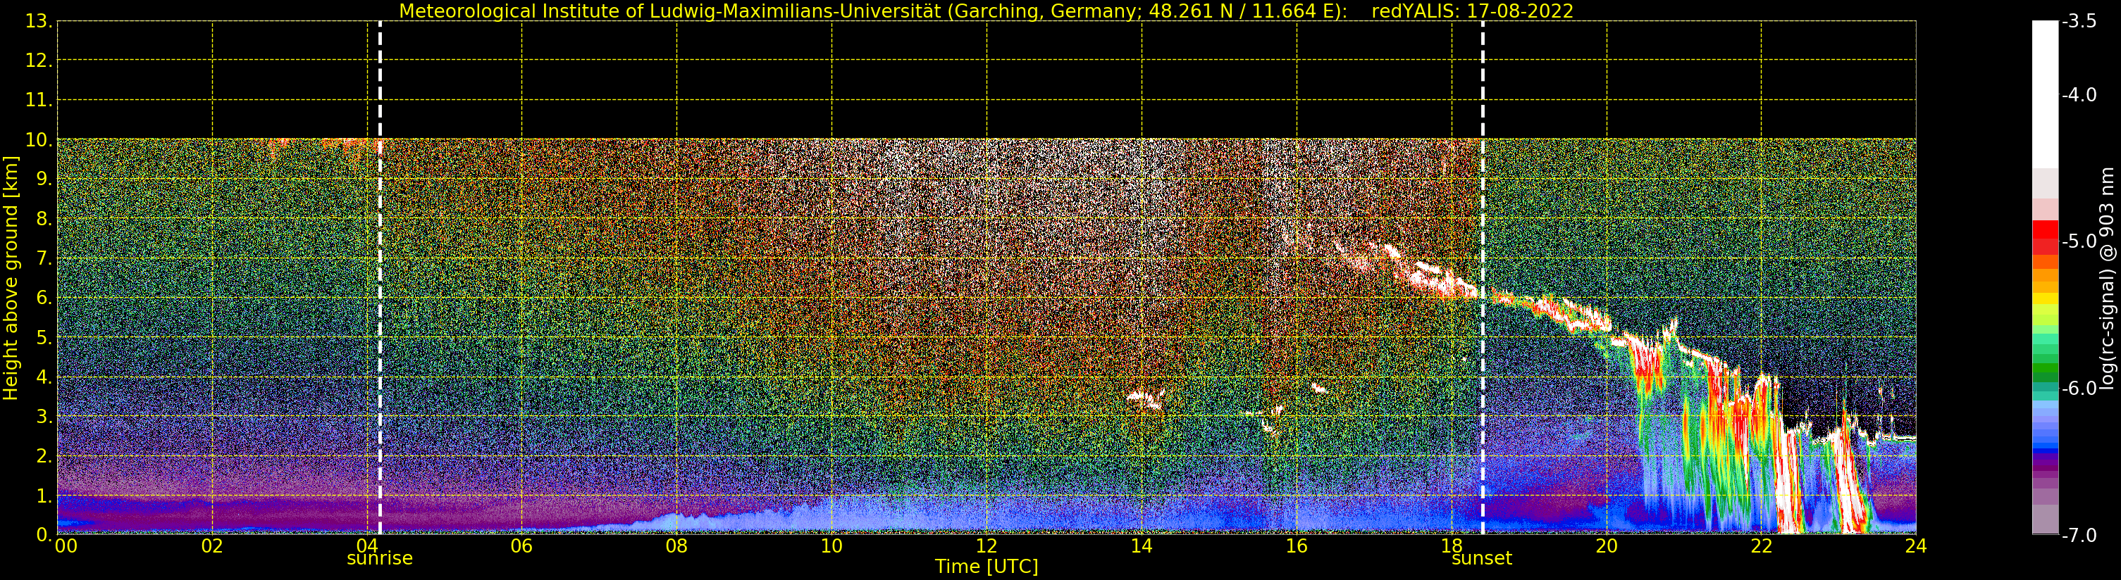Click the colorbar tick label '-4.0'
Image resolution: width=2121 pixels, height=580 pixels.
[2079, 94]
